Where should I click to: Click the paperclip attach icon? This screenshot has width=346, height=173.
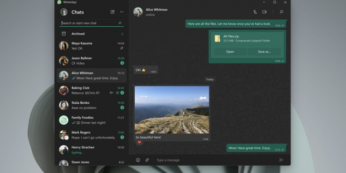(x=147, y=160)
